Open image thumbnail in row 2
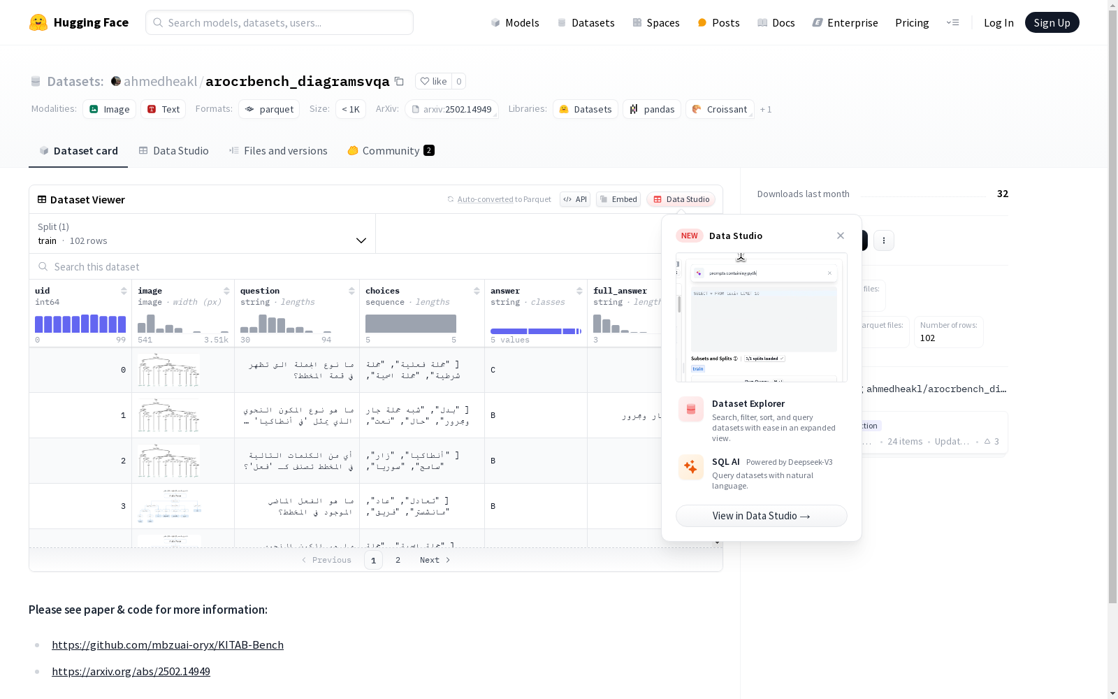This screenshot has height=699, width=1118. [169, 461]
